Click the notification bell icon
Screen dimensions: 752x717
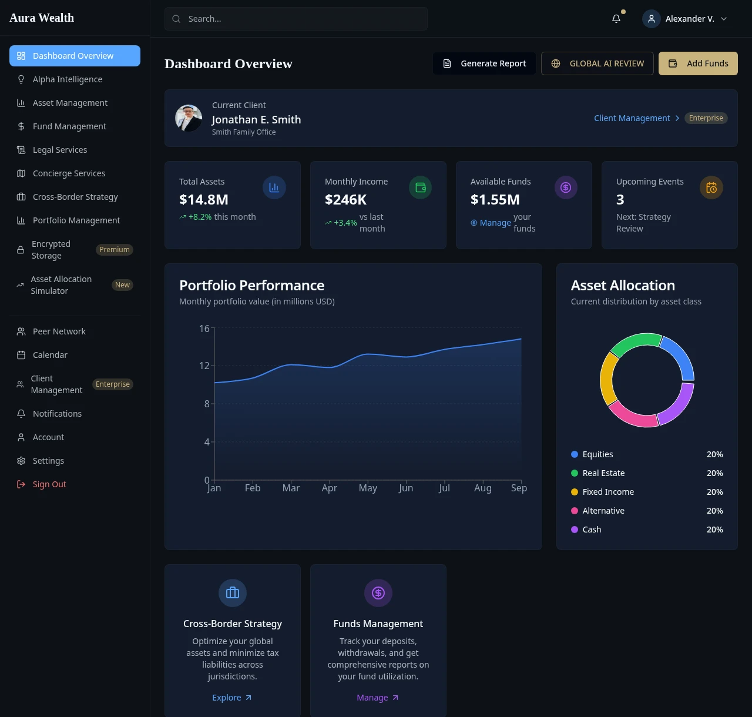616,19
